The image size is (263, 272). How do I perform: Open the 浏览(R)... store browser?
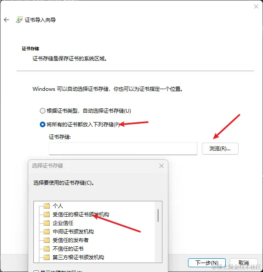coord(220,149)
